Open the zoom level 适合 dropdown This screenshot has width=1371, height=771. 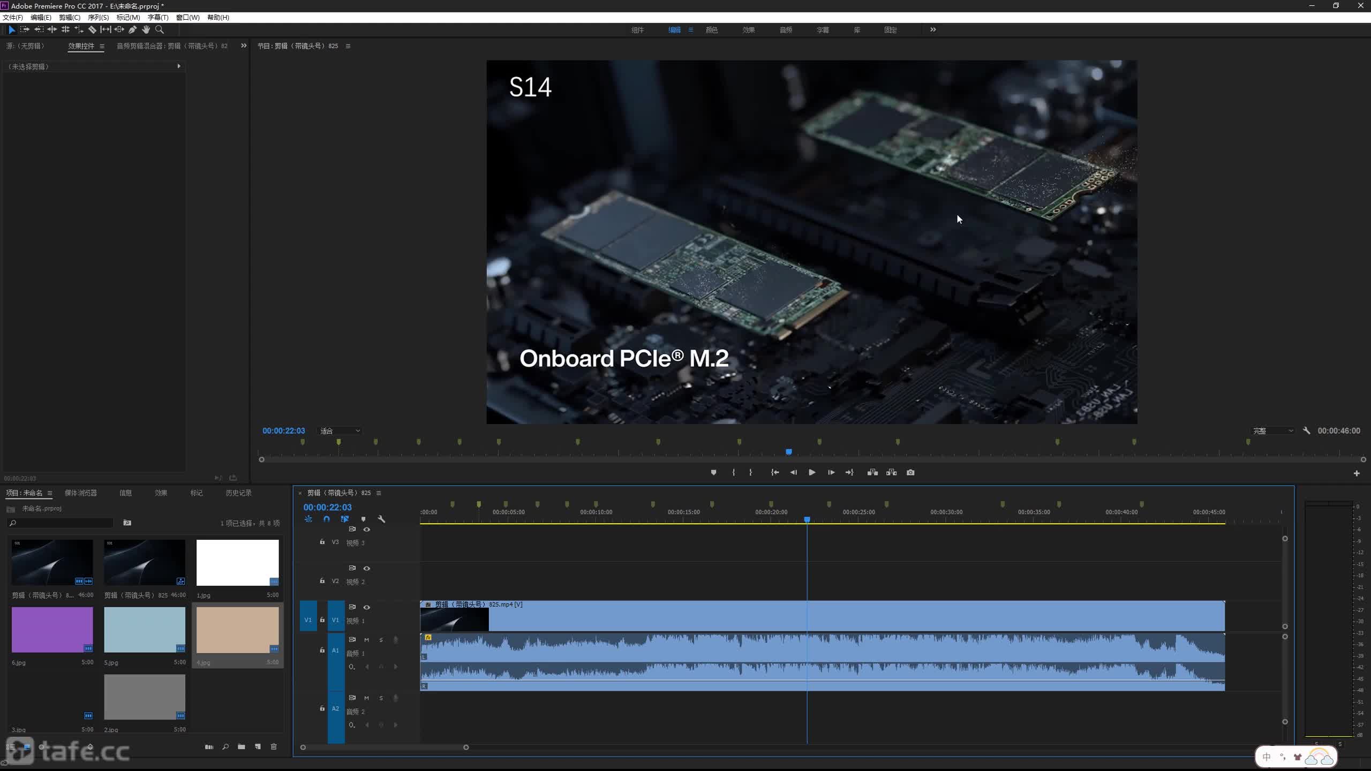click(x=340, y=431)
